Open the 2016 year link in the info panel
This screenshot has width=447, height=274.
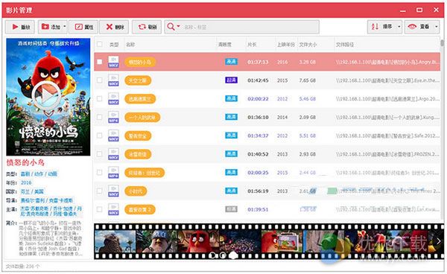pos(26,182)
